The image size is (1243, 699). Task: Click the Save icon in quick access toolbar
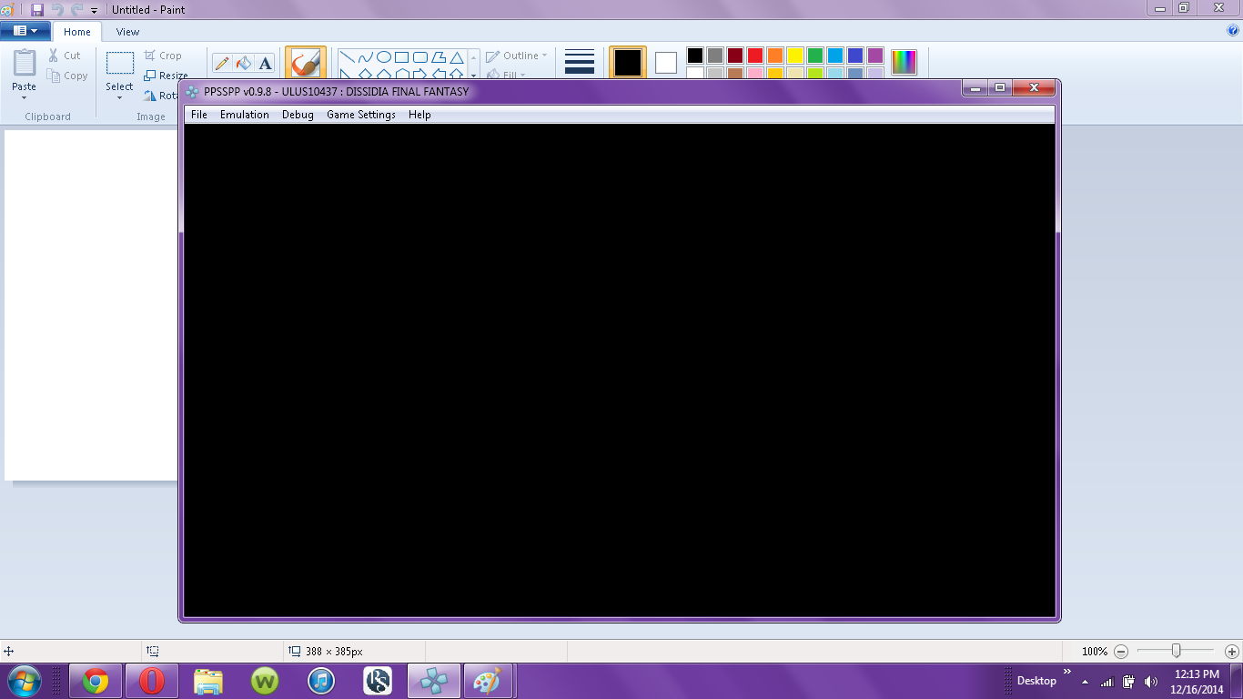pos(37,9)
